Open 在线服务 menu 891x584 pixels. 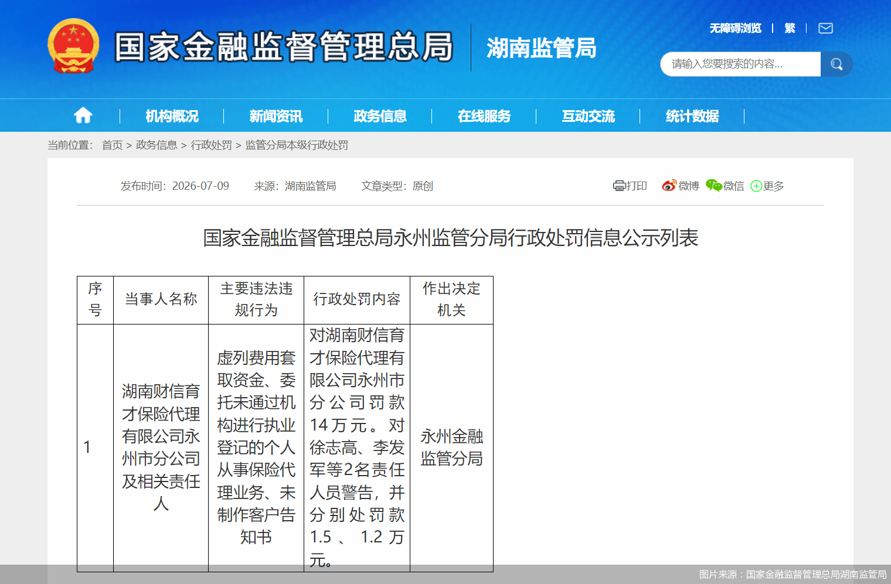[x=484, y=116]
